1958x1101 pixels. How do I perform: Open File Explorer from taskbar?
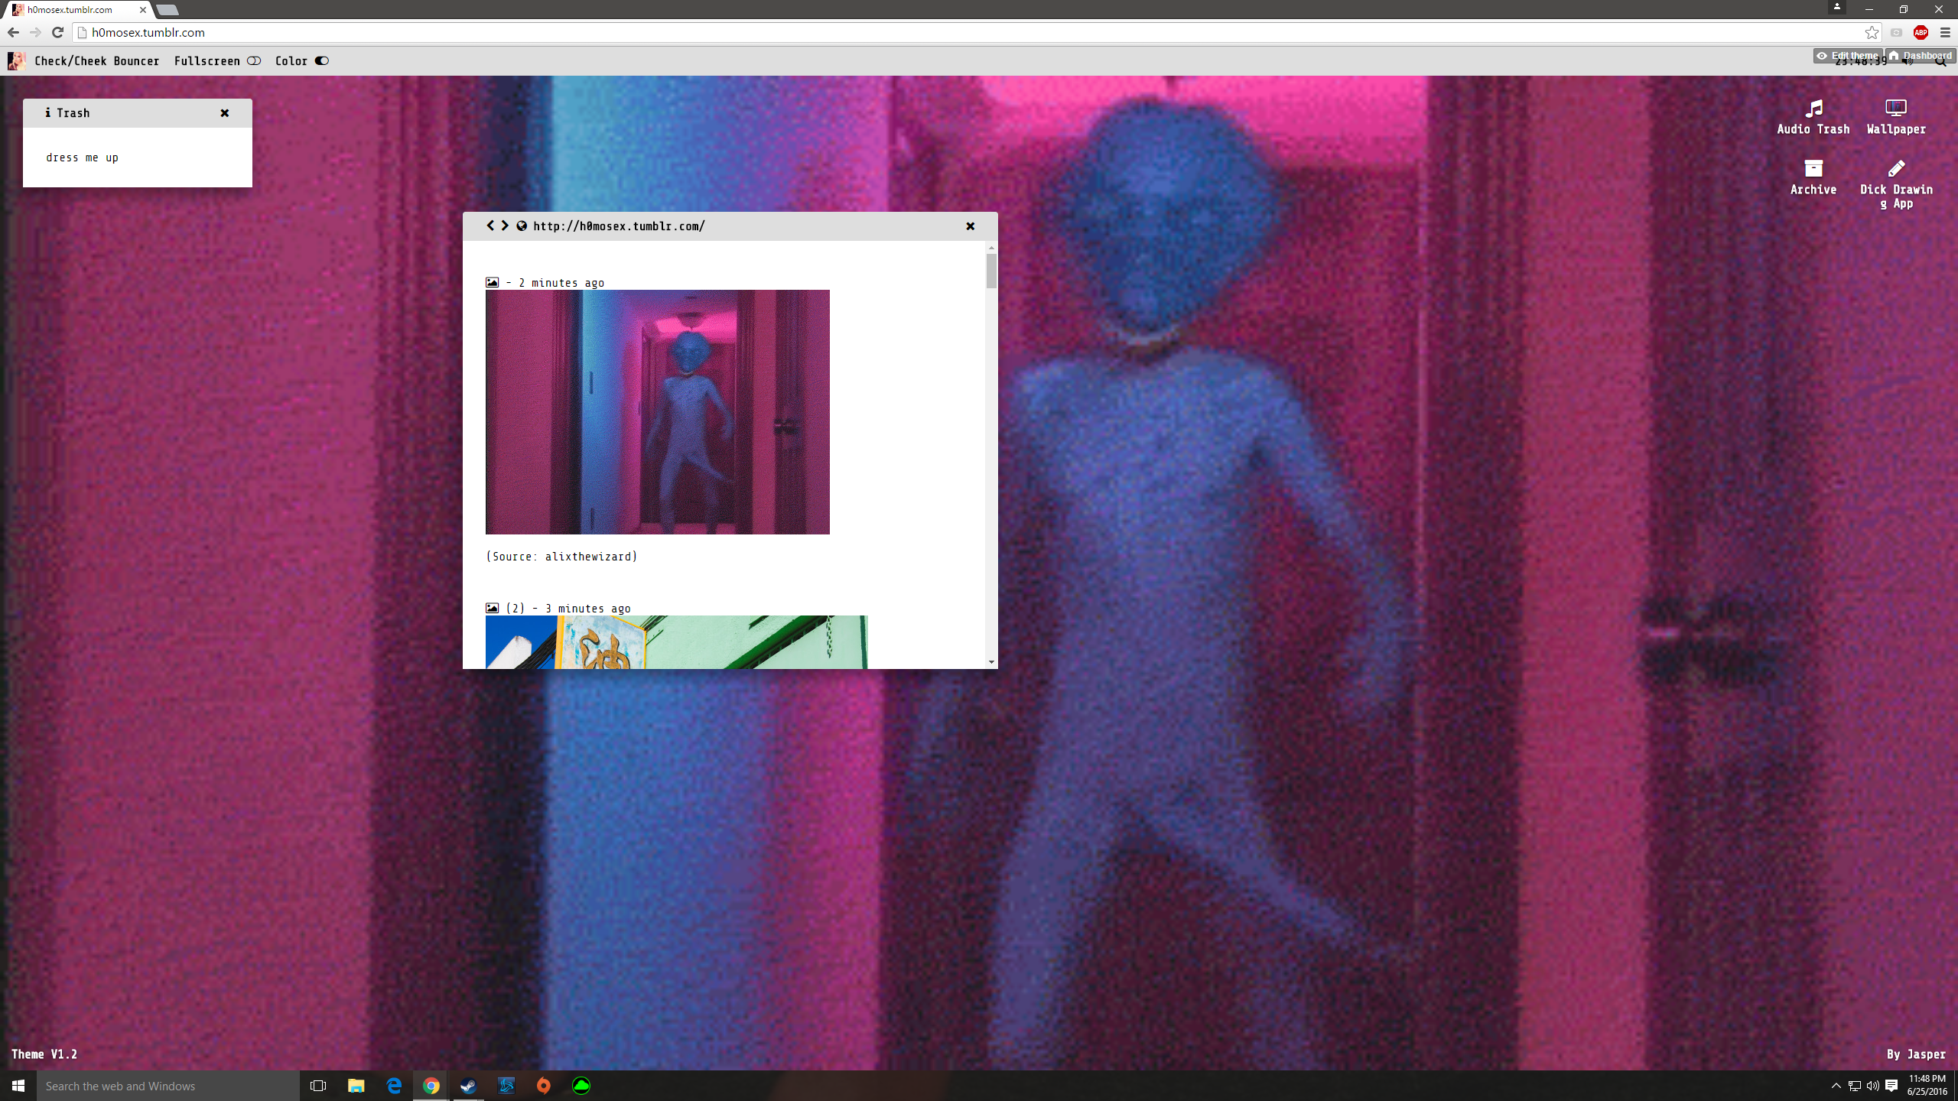coord(356,1086)
